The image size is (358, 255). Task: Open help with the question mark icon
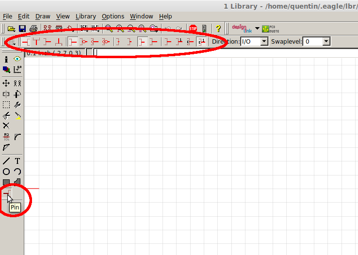click(218, 29)
